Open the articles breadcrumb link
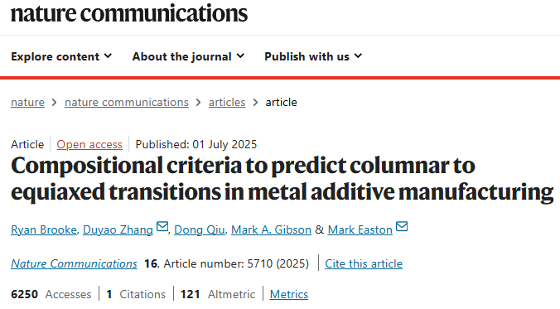The image size is (560, 309). coord(227,103)
